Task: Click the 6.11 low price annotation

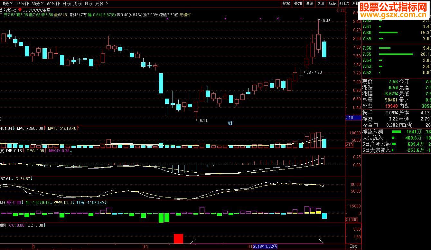Action: tap(203, 120)
